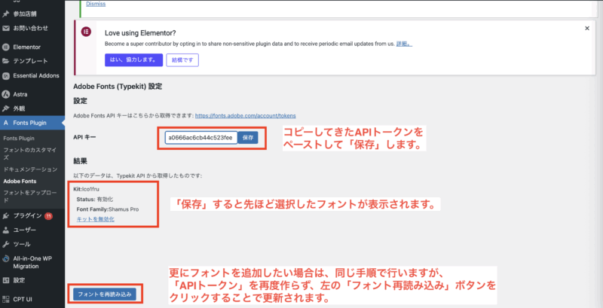Click the フォントを再読み込み button
The height and width of the screenshot is (308, 603).
click(105, 295)
